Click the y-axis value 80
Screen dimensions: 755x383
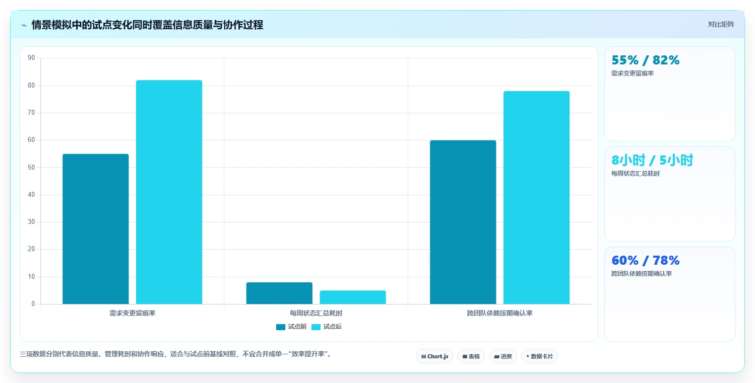click(x=31, y=86)
